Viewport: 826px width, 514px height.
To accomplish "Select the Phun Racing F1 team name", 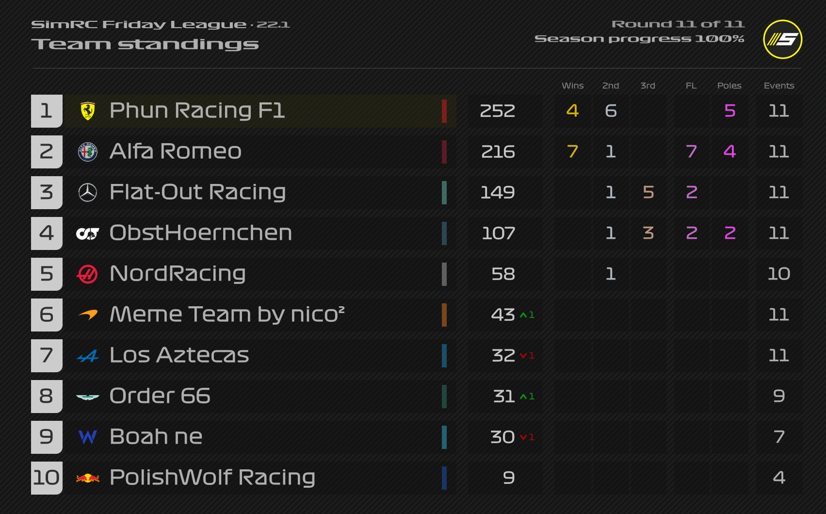I will [x=197, y=111].
